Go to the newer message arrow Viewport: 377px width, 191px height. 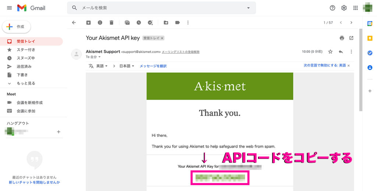[341, 22]
